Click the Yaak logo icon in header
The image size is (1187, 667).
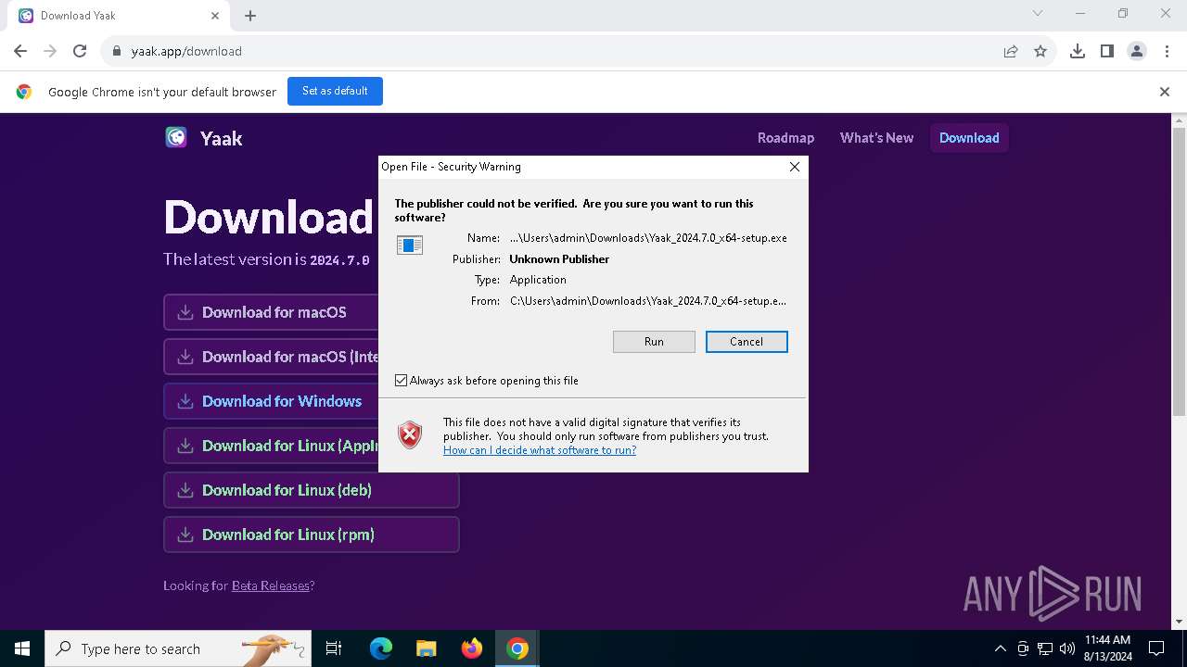coord(176,138)
